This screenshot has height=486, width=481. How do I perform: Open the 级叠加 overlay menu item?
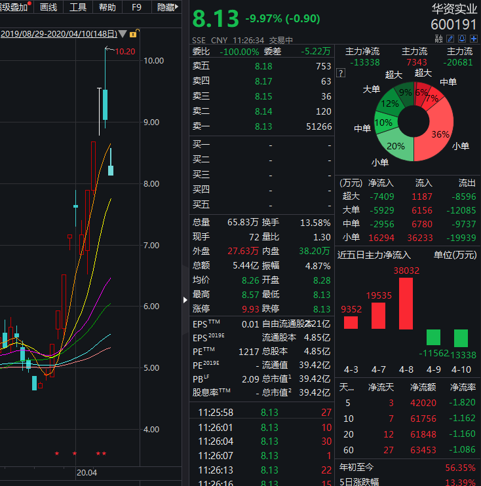pyautogui.click(x=14, y=7)
